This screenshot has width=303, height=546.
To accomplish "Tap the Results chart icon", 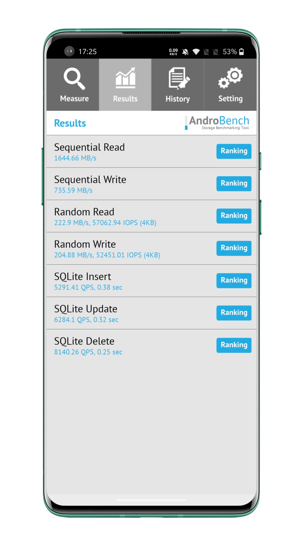I will point(125,78).
